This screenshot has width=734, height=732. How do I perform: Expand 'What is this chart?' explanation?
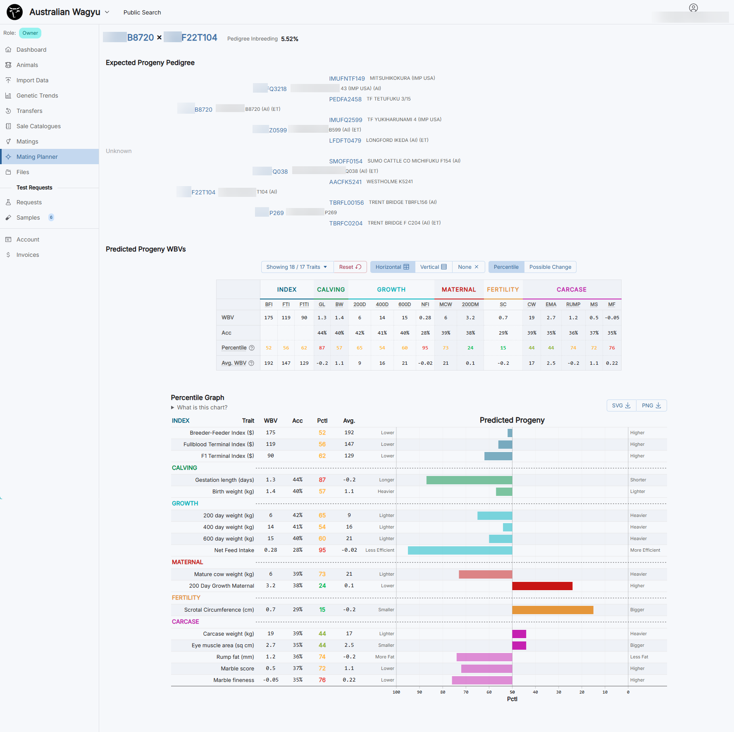coord(199,407)
